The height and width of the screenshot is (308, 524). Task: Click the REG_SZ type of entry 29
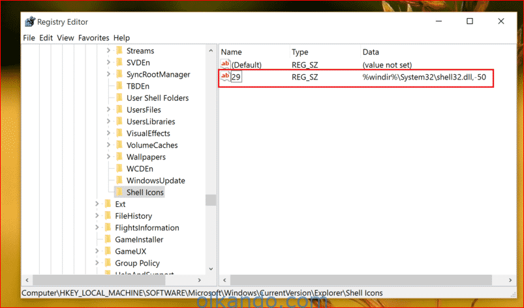click(x=305, y=77)
